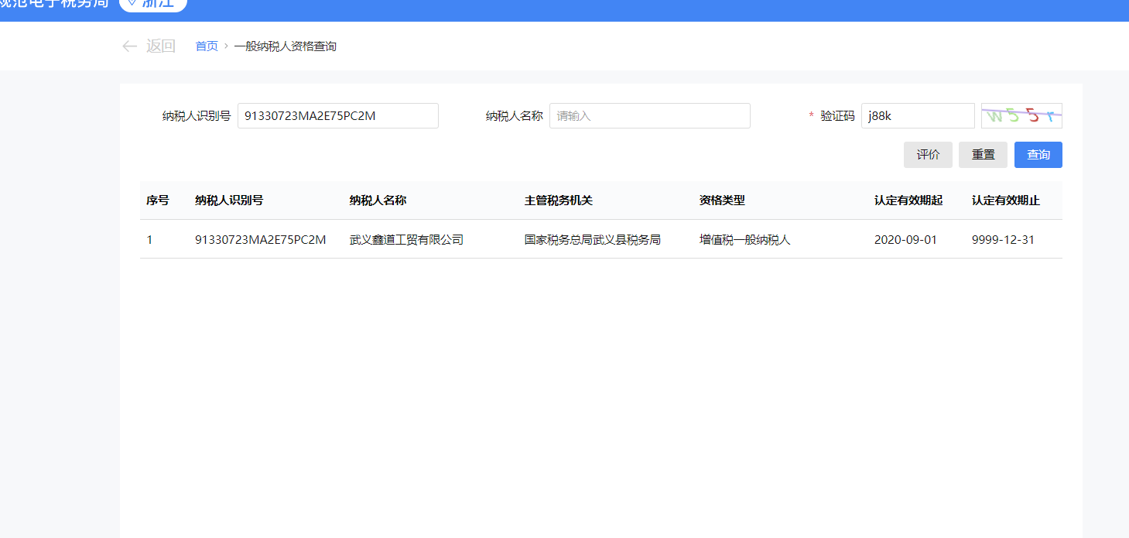Click the 国家税务总局武义县税务局 cell
The width and height of the screenshot is (1129, 538).
[592, 240]
